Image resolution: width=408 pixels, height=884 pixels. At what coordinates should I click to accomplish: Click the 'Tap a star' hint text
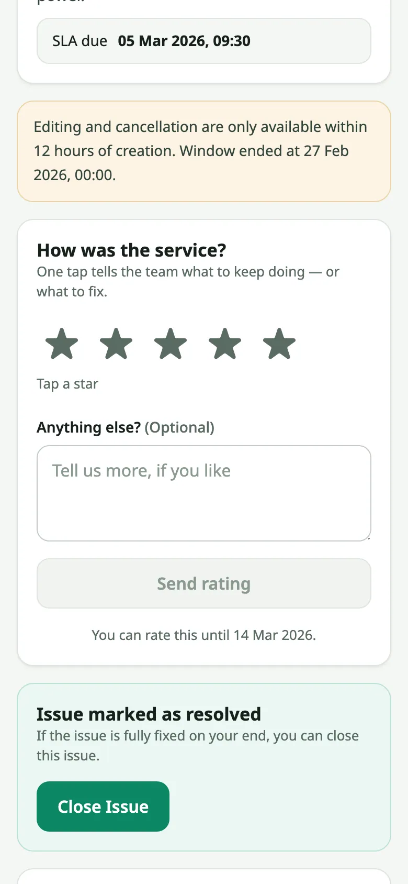(x=67, y=384)
